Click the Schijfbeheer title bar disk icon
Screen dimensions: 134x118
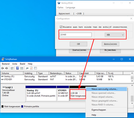click(x=3, y=59)
